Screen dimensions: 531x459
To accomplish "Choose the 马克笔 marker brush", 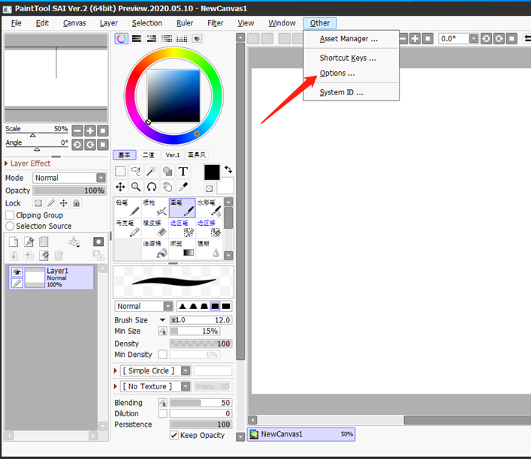I will pyautogui.click(x=128, y=228).
